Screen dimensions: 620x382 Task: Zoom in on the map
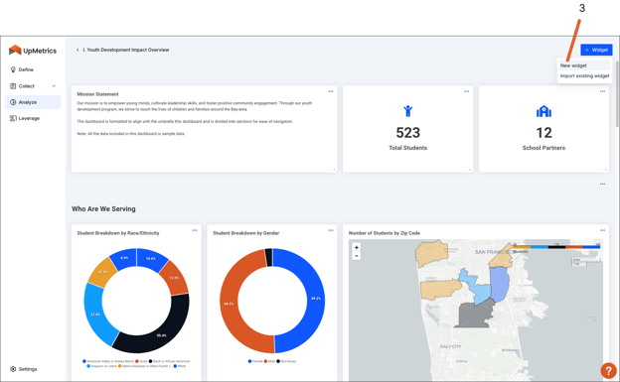tap(357, 247)
